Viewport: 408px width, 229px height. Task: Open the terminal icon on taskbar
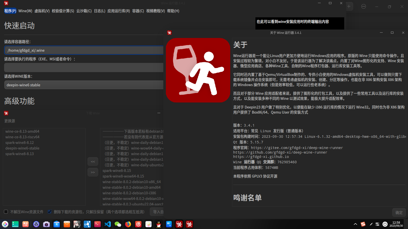[x=97, y=224]
